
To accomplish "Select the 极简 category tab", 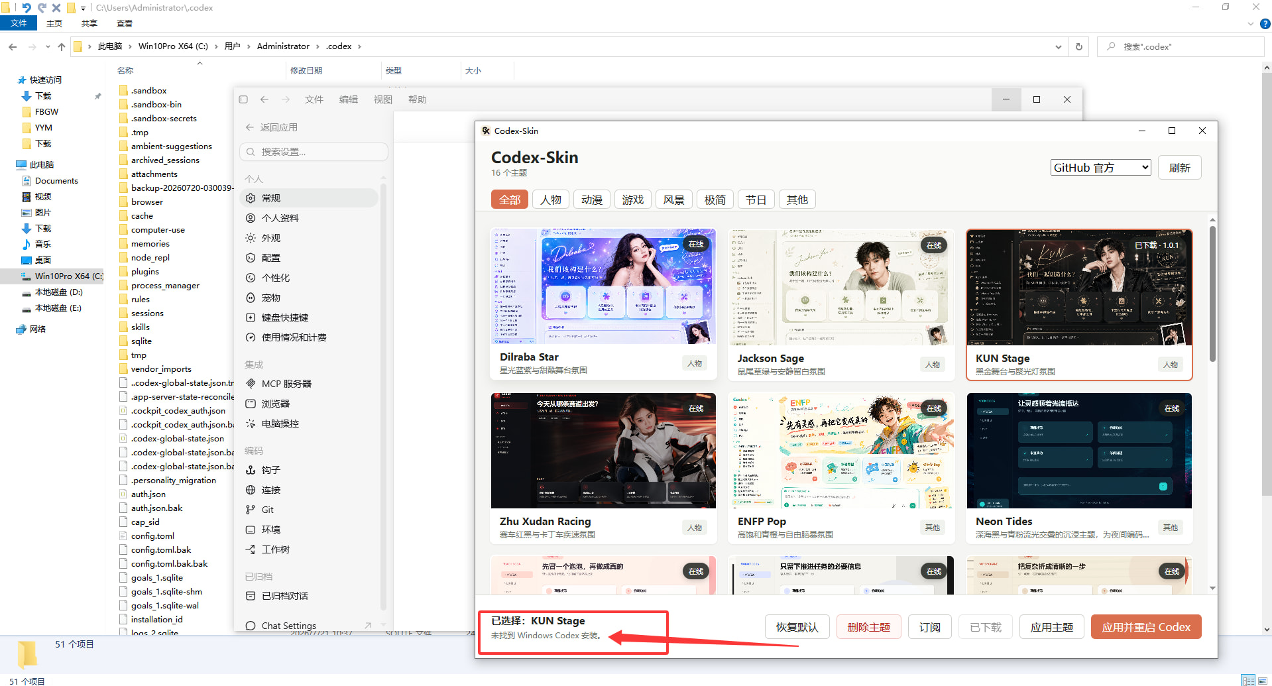I will point(715,200).
